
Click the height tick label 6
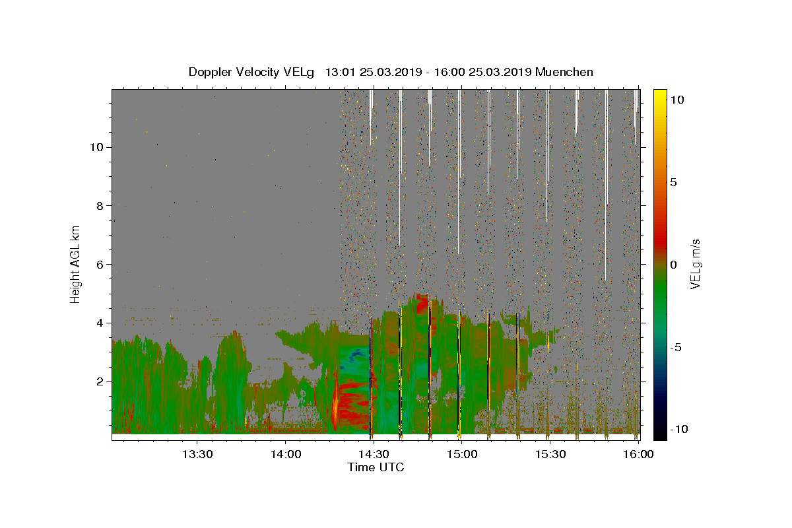coord(99,264)
